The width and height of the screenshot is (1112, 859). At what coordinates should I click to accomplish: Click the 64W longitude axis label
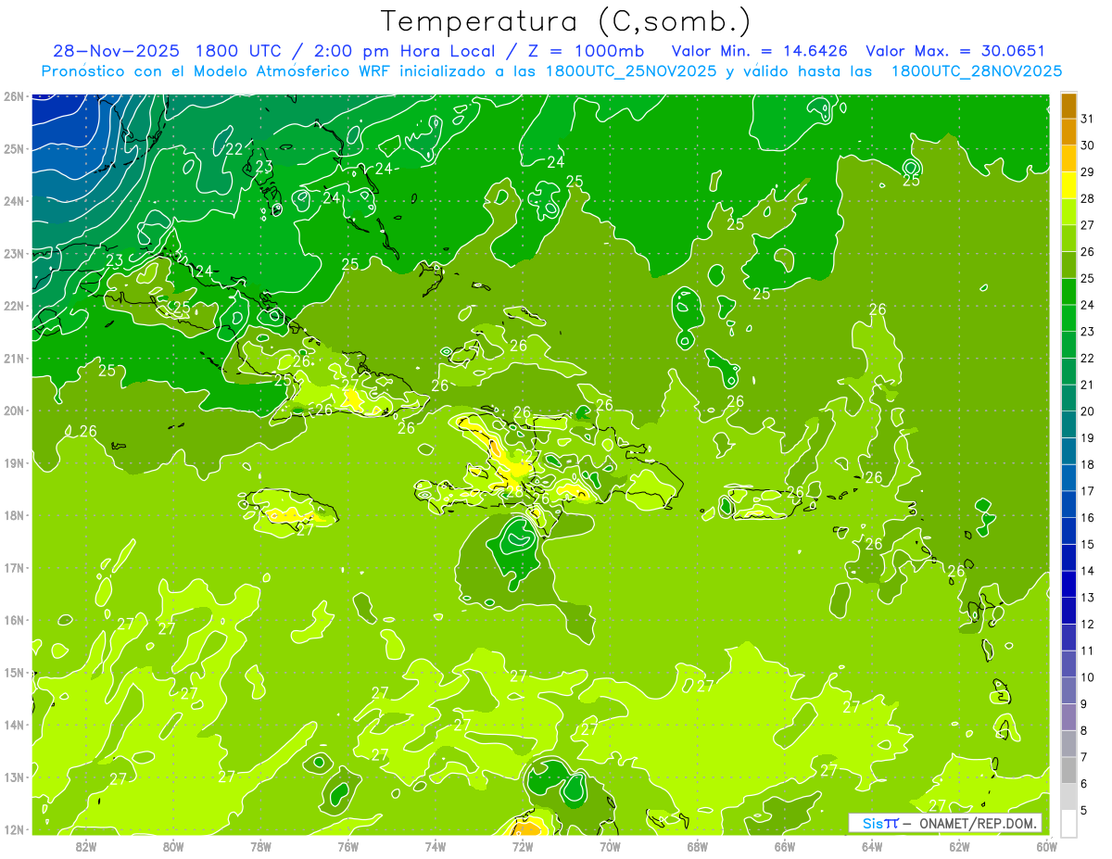872,846
